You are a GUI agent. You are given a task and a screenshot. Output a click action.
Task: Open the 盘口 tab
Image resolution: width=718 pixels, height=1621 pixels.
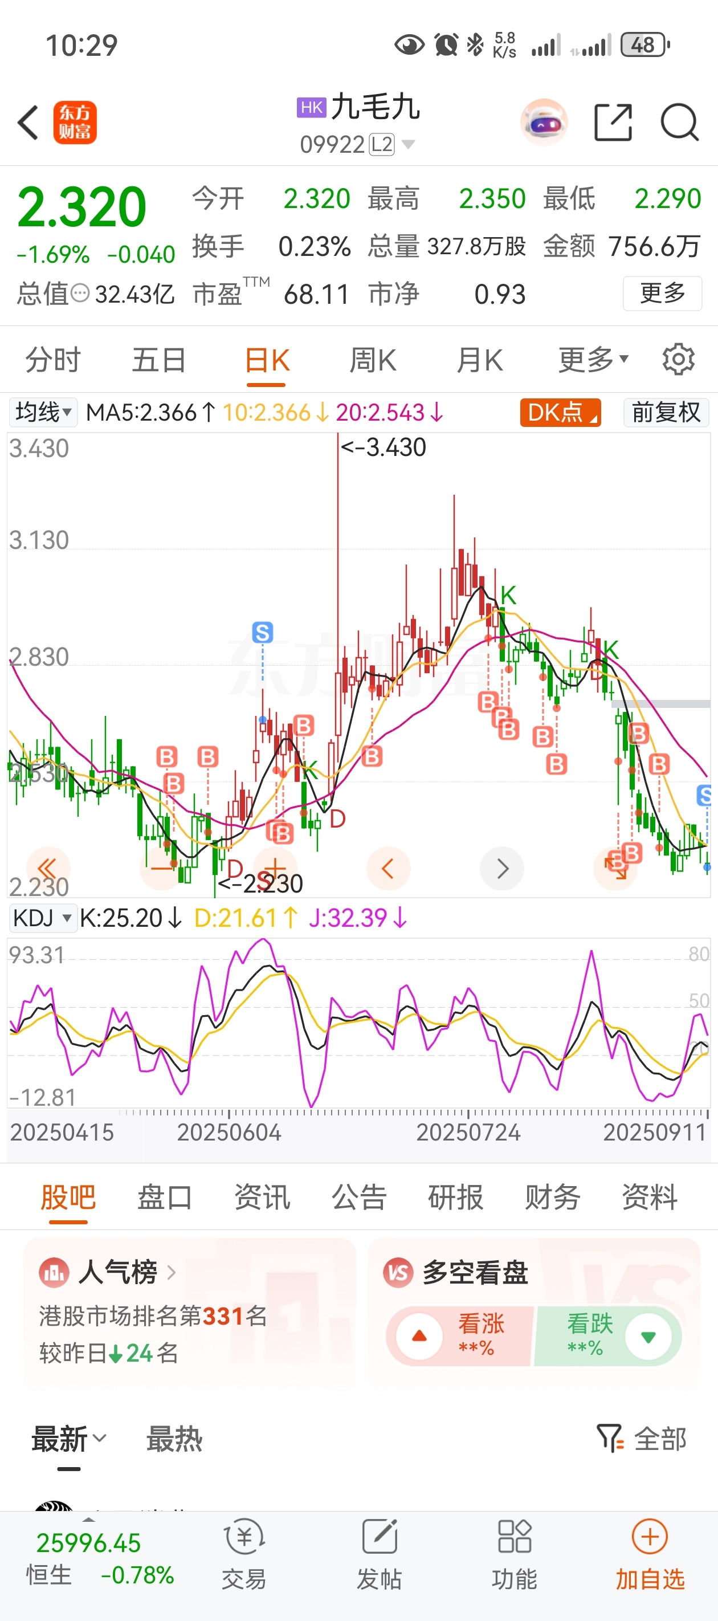(165, 1197)
